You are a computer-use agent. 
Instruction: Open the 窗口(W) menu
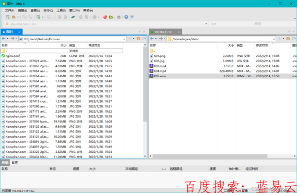coord(75,10)
